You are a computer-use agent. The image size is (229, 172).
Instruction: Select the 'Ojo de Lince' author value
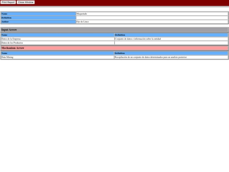pos(83,22)
